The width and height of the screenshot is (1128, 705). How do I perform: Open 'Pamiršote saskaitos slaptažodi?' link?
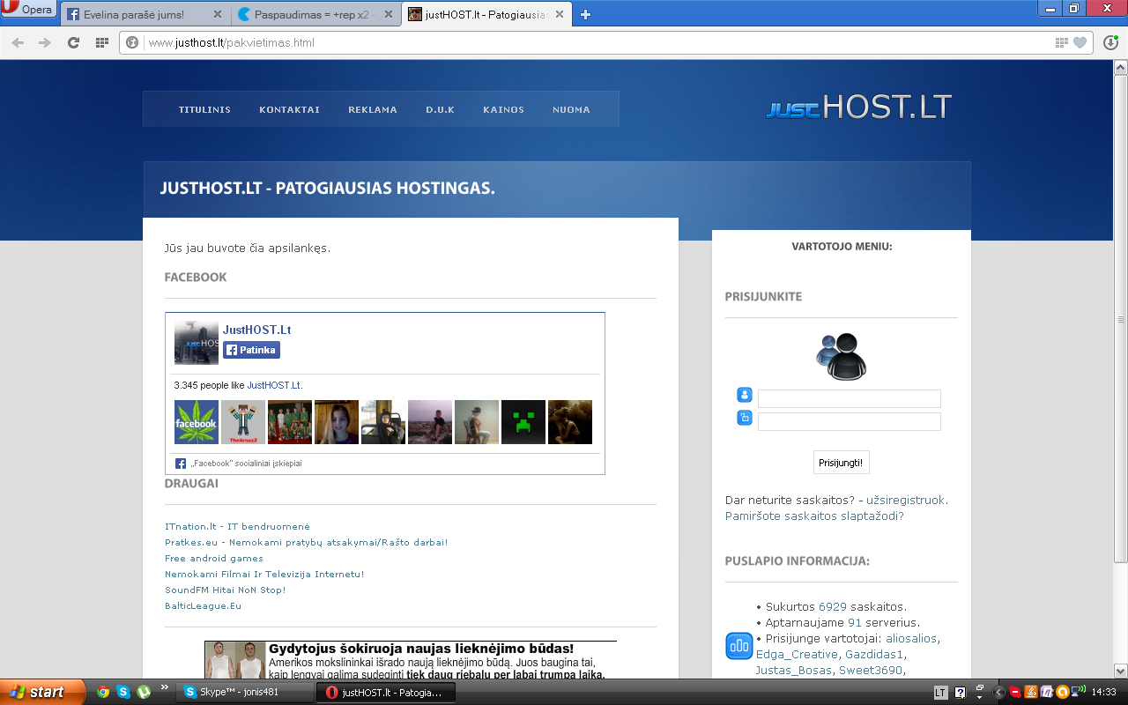click(x=814, y=516)
